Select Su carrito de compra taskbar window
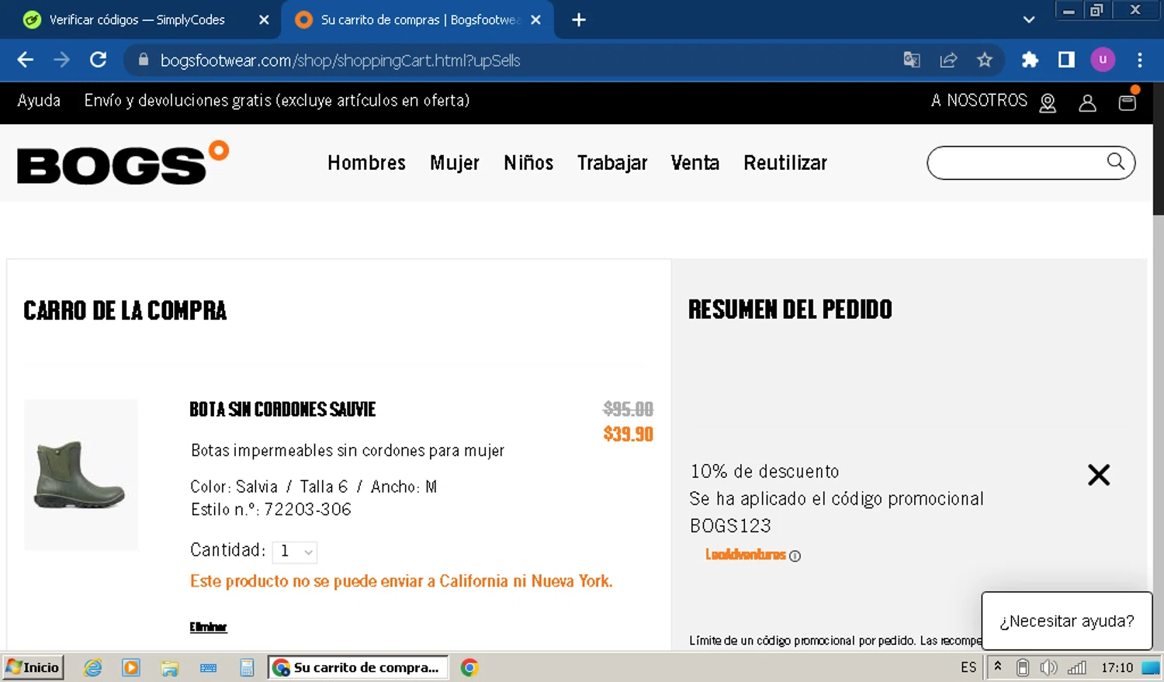The width and height of the screenshot is (1164, 682). [358, 667]
